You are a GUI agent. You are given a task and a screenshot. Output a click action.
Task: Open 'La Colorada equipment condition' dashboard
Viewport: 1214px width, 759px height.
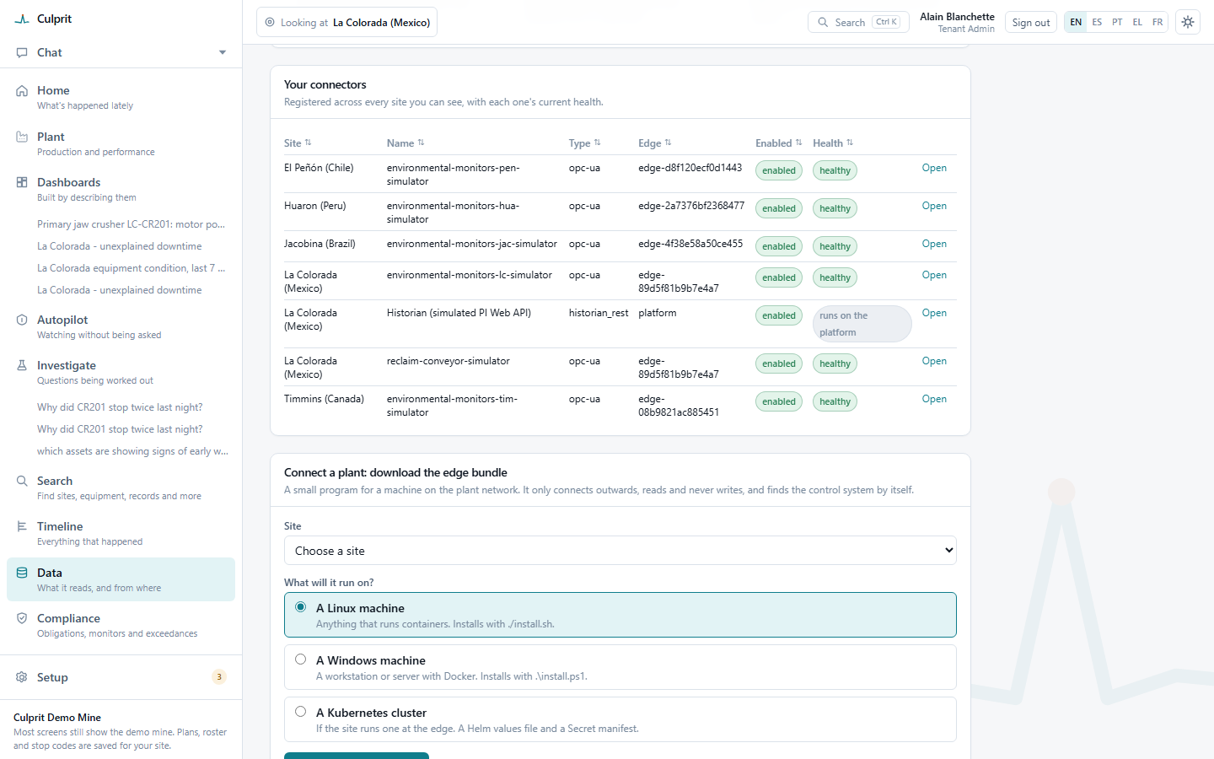[x=131, y=268]
